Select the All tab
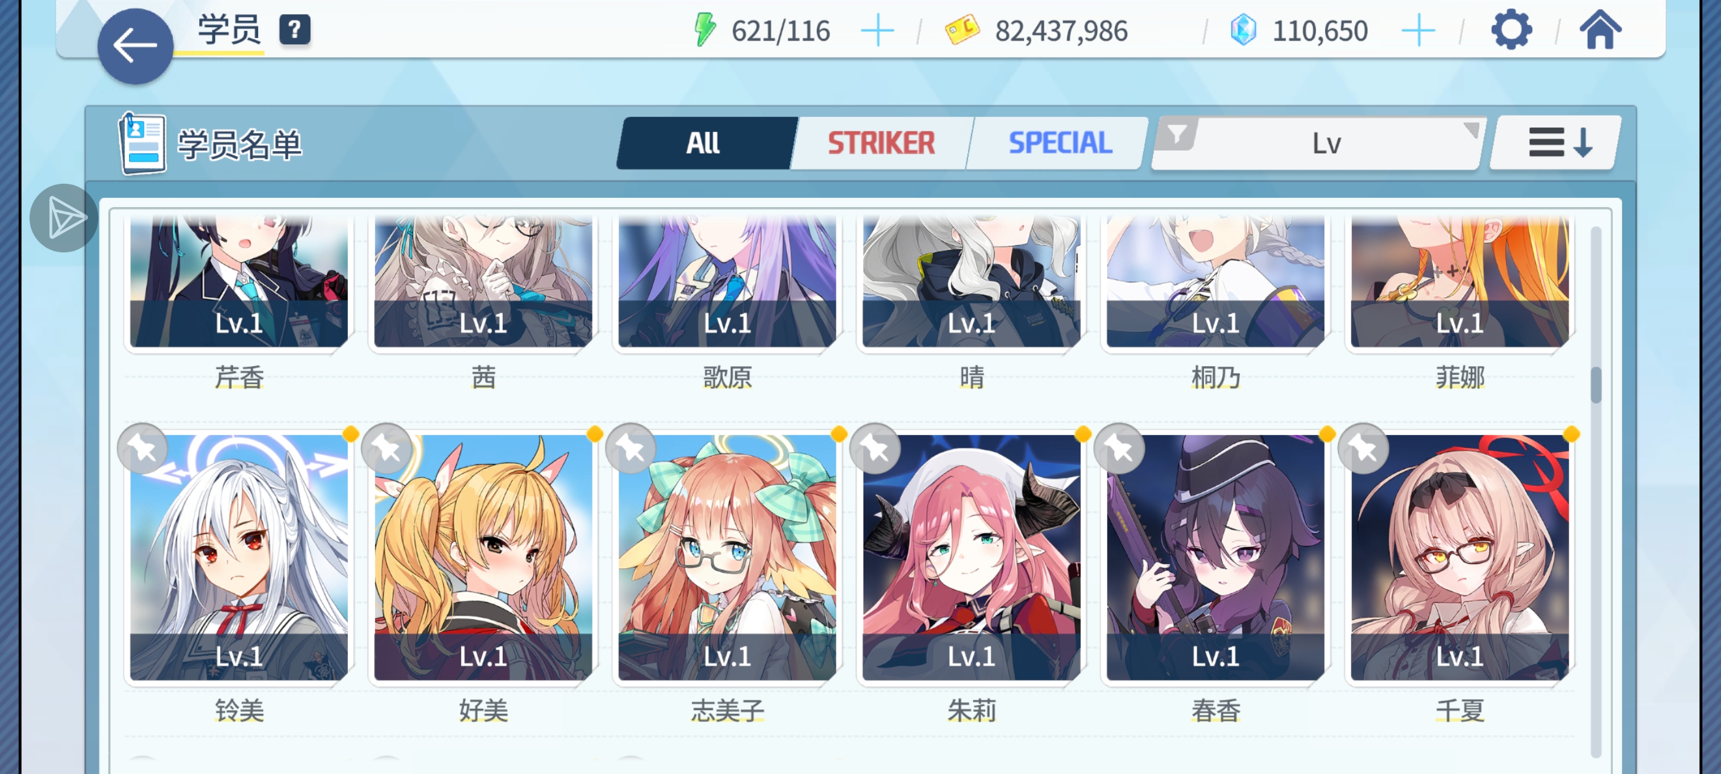Image resolution: width=1721 pixels, height=774 pixels. (704, 143)
